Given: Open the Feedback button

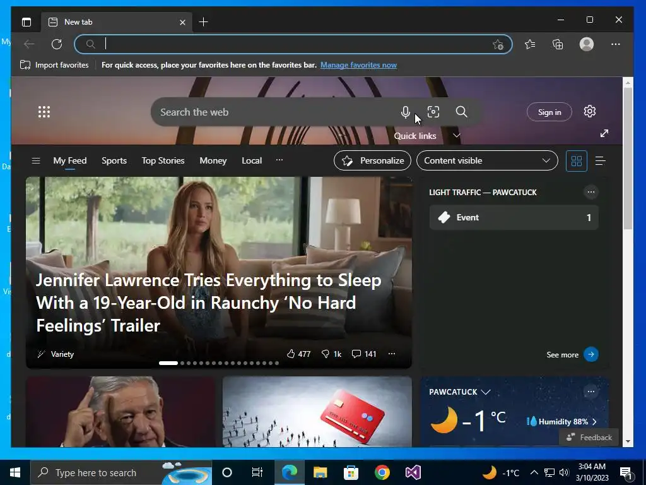Looking at the screenshot, I should coord(589,437).
